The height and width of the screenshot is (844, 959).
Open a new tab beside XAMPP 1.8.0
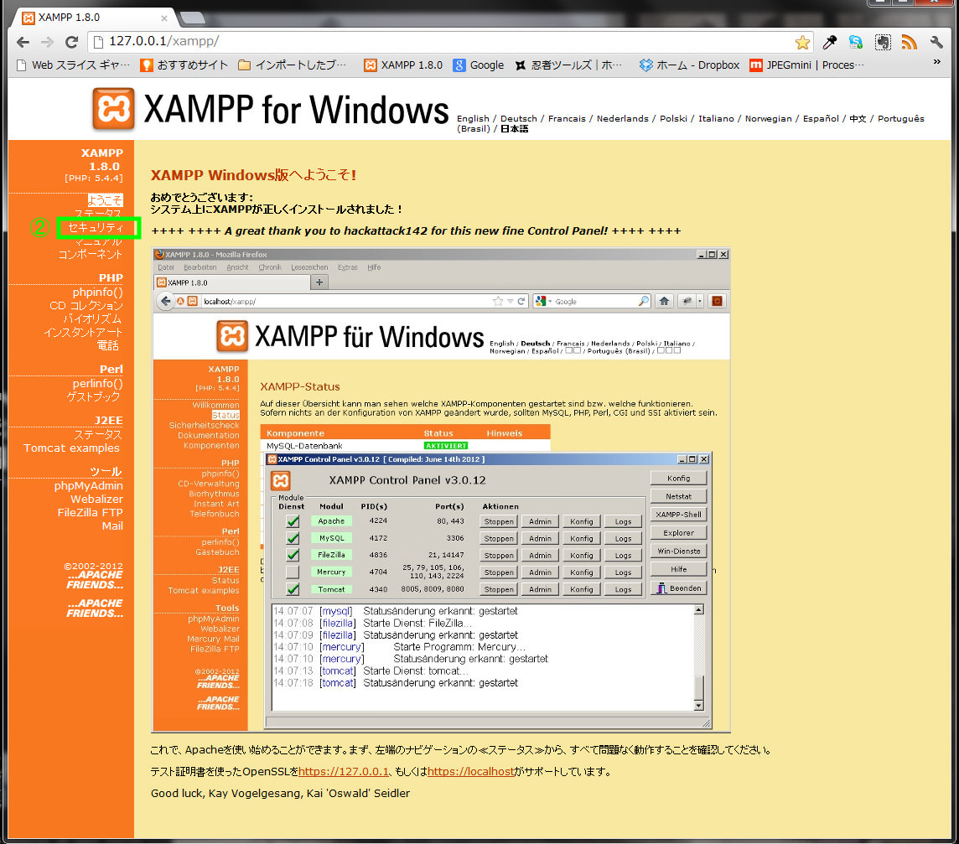point(193,18)
